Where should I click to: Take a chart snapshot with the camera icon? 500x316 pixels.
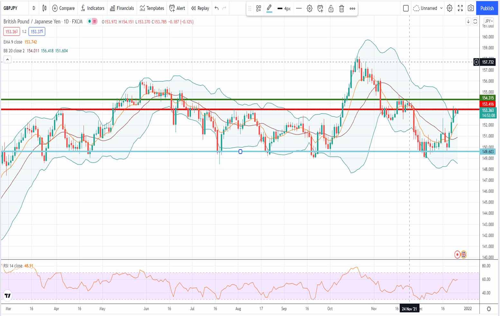(470, 8)
